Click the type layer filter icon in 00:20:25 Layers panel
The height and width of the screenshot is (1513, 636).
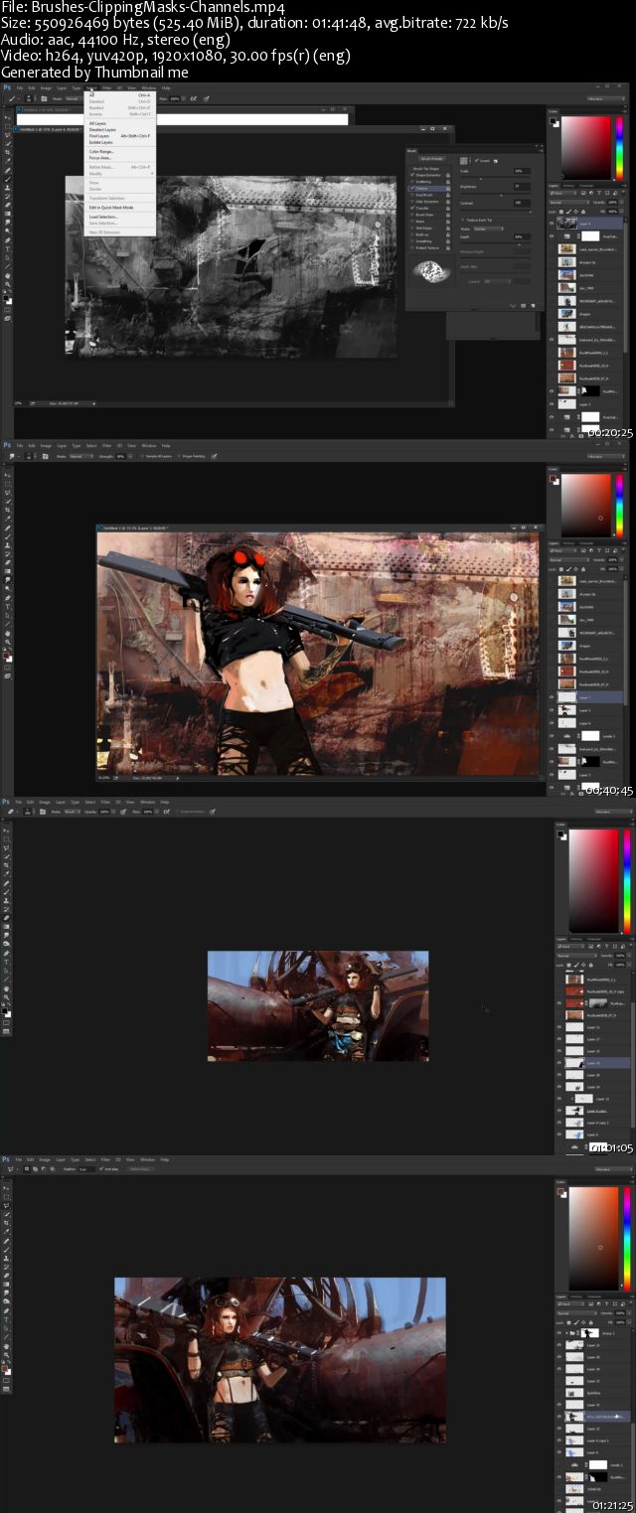[599, 193]
